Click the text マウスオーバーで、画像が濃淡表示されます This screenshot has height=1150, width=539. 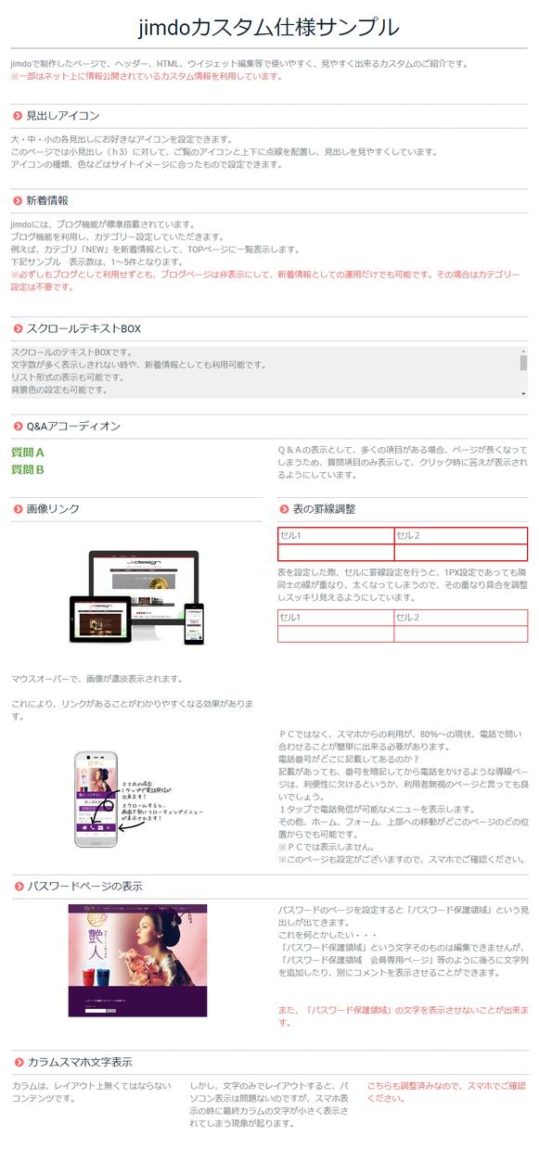pyautogui.click(x=97, y=680)
